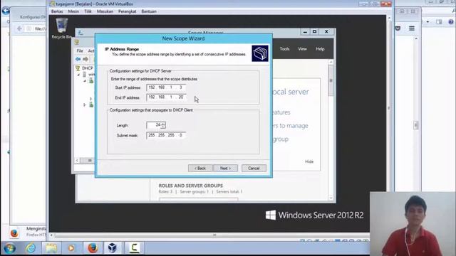Viewport: 456px width, 256px height.
Task: Open File menu in the DHCP console
Action: (80, 50)
